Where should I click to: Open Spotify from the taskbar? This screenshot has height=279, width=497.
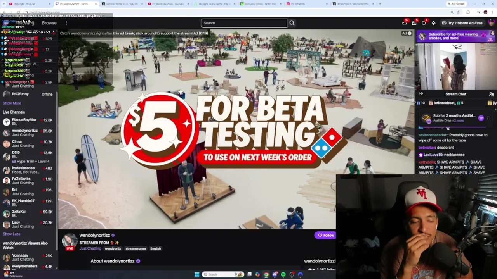click(x=283, y=274)
